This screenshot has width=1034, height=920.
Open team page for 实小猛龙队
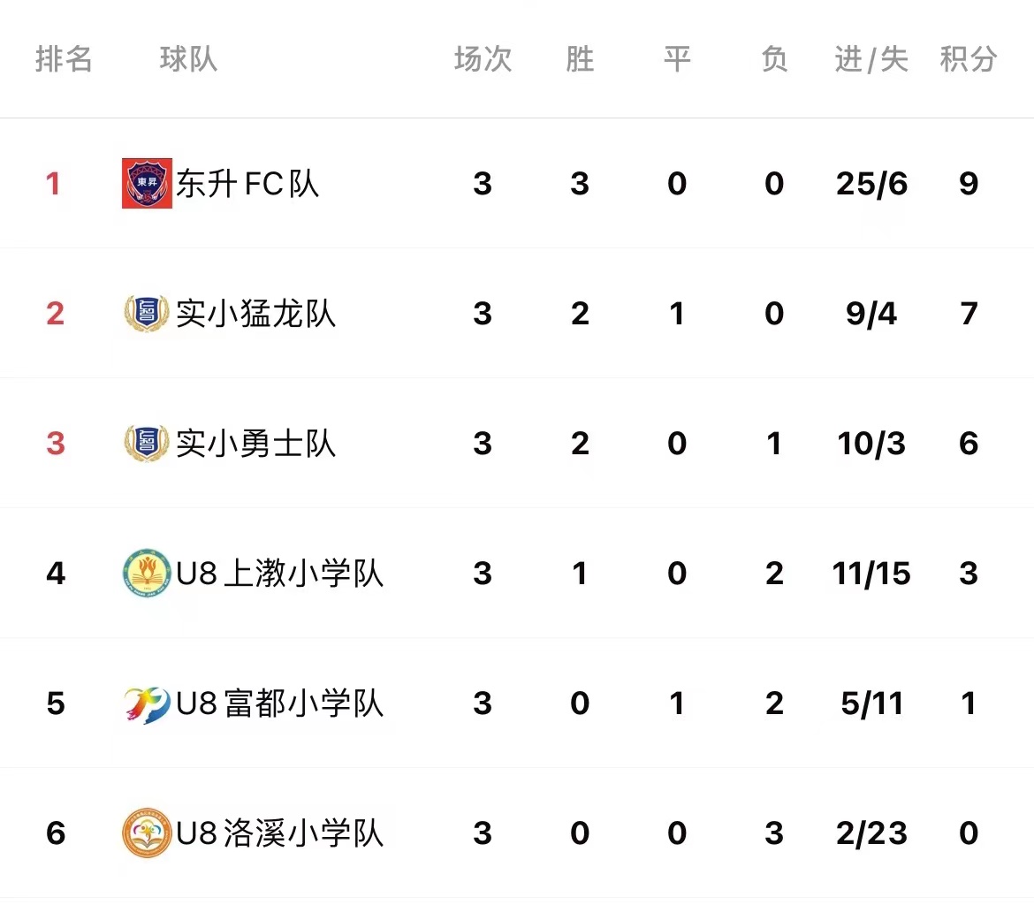pyautogui.click(x=256, y=313)
